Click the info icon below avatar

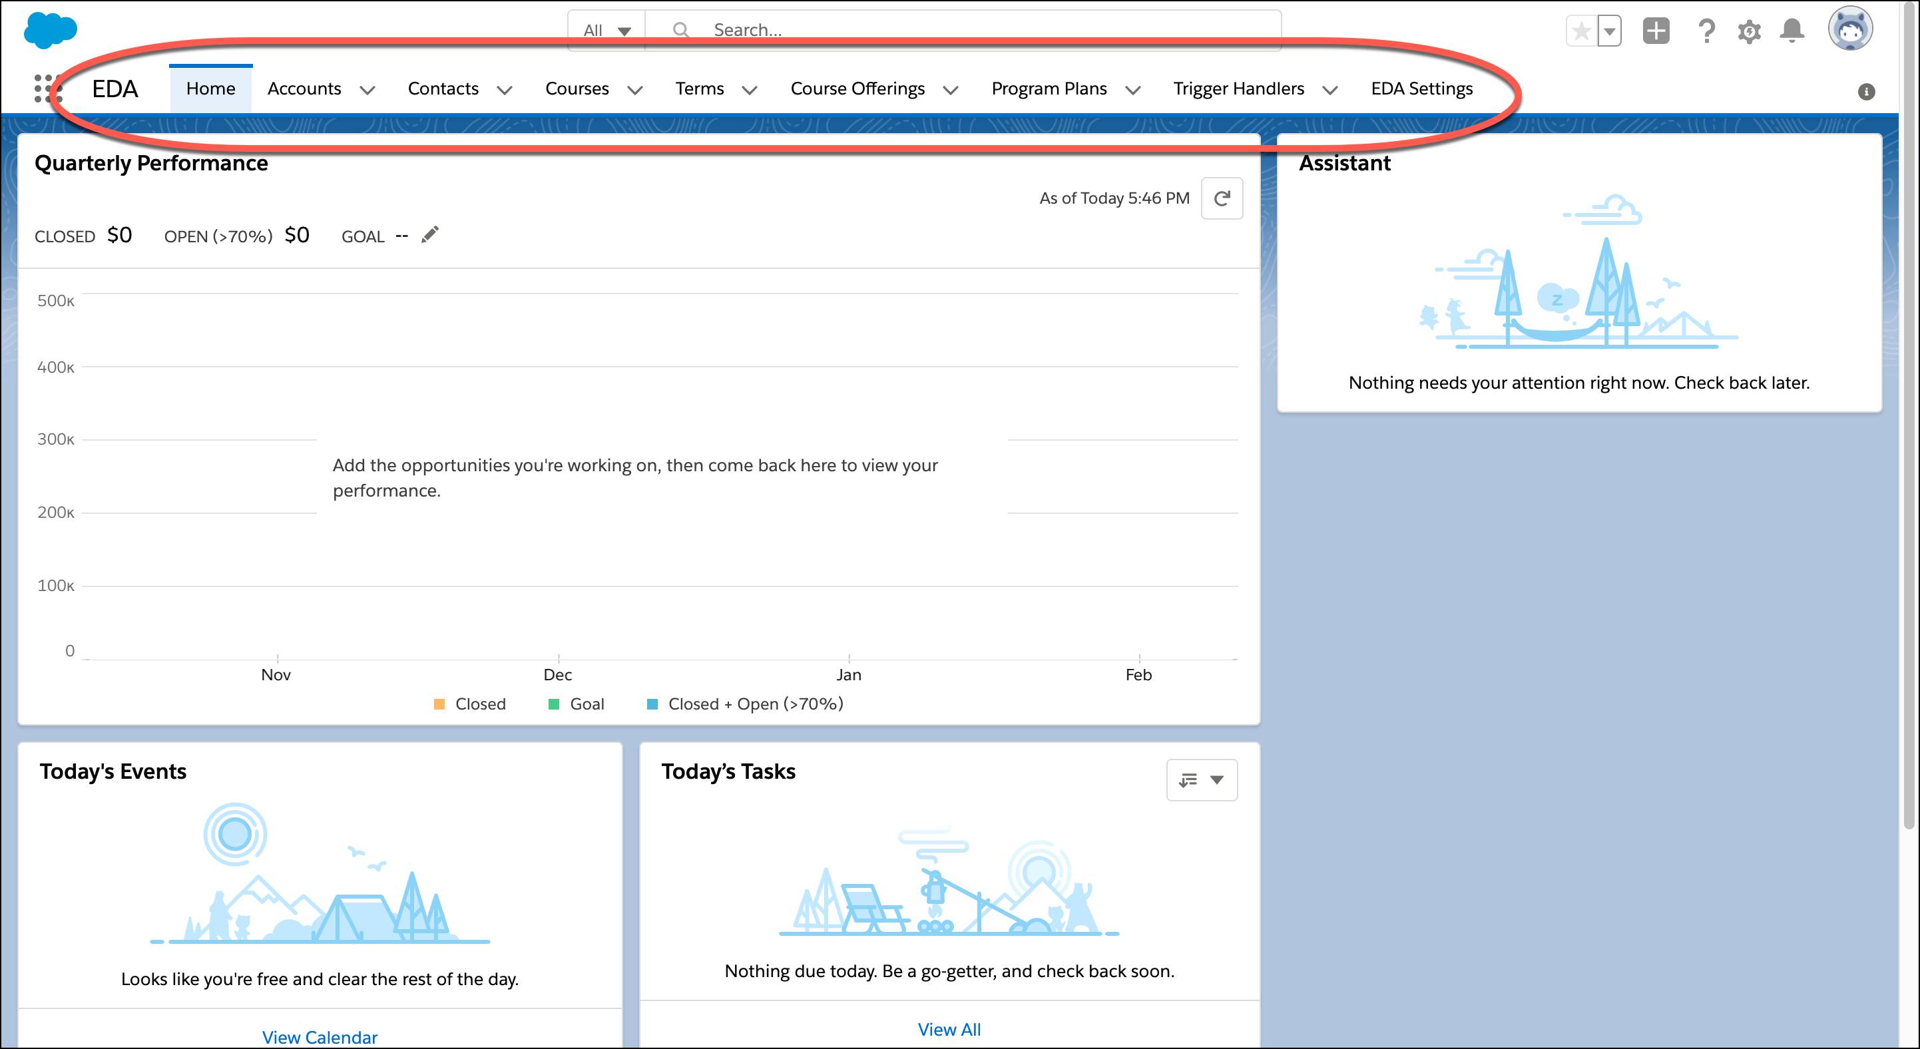tap(1865, 92)
